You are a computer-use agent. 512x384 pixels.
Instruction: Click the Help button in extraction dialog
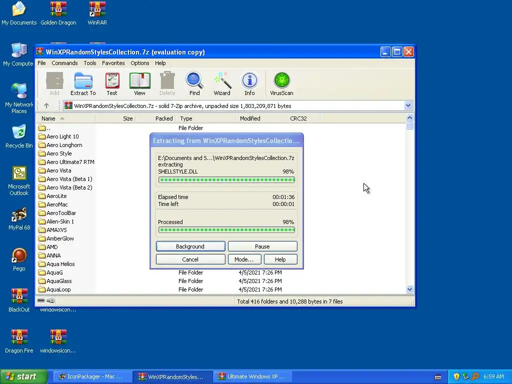click(x=280, y=259)
